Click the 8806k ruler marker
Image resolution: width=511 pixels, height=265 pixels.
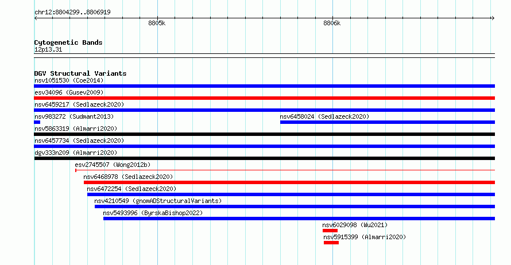[332, 23]
